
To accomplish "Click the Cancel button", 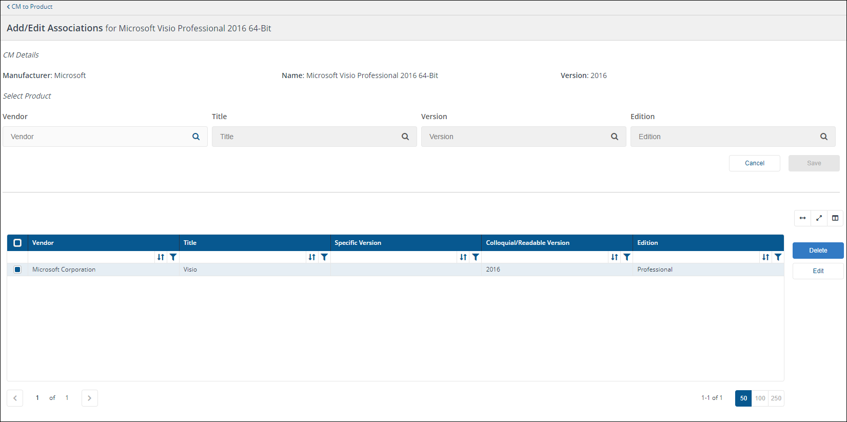I will [x=754, y=163].
